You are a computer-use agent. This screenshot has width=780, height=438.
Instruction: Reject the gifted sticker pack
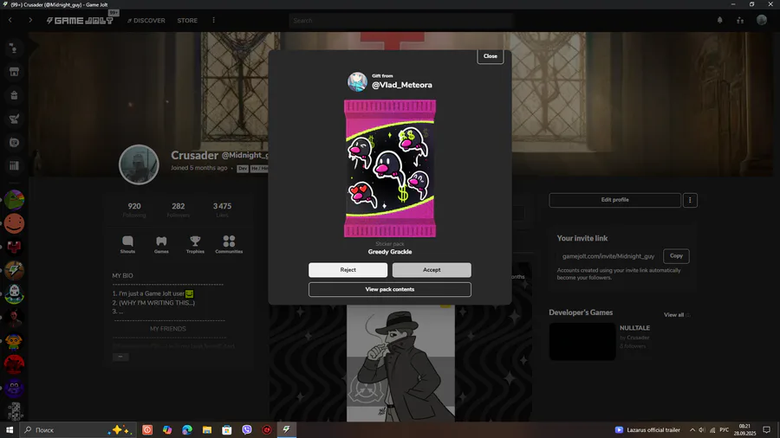[x=348, y=270]
